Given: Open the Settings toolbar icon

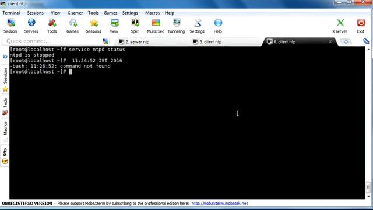Looking at the screenshot, I should 197,26.
